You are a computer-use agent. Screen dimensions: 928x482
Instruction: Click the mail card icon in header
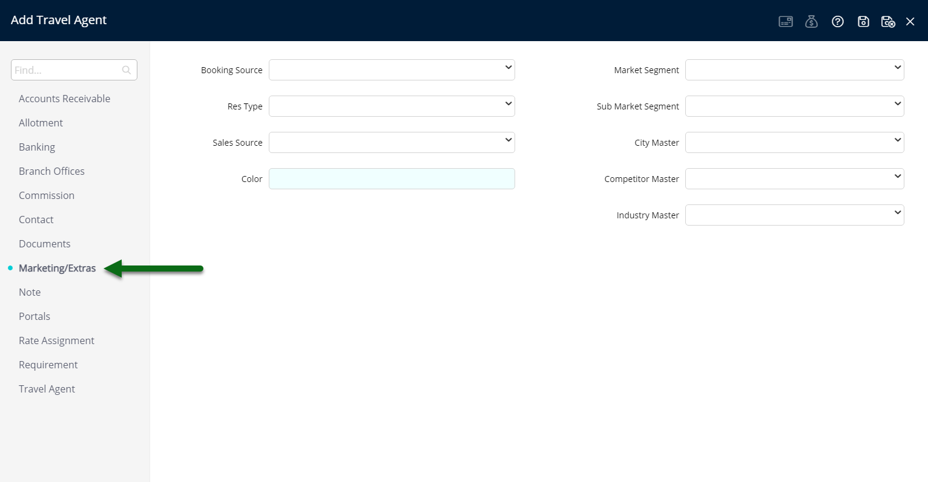(x=786, y=22)
